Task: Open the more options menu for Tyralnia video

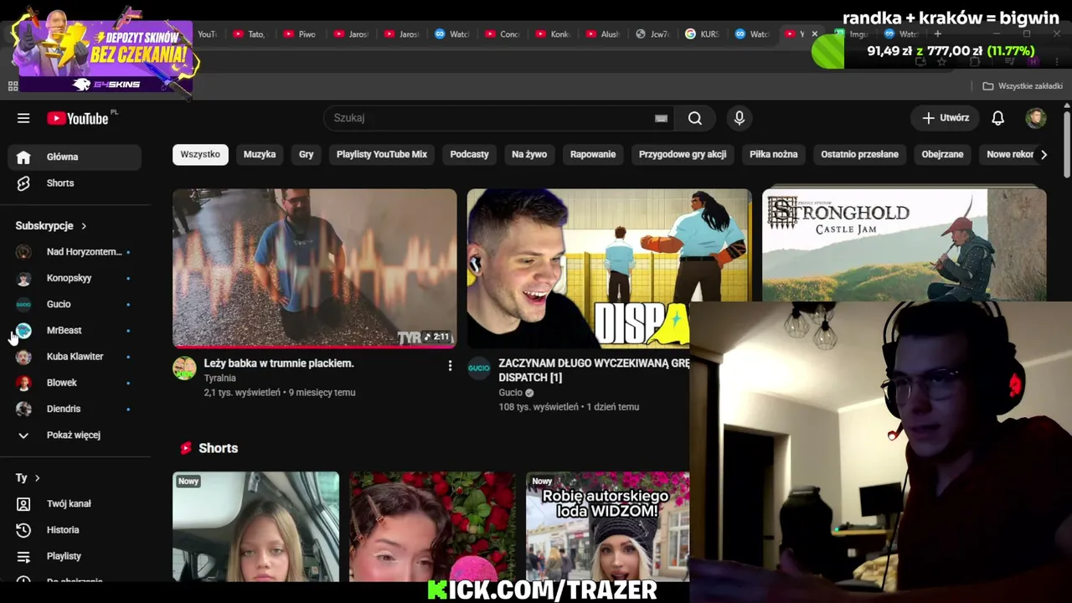Action: (450, 365)
